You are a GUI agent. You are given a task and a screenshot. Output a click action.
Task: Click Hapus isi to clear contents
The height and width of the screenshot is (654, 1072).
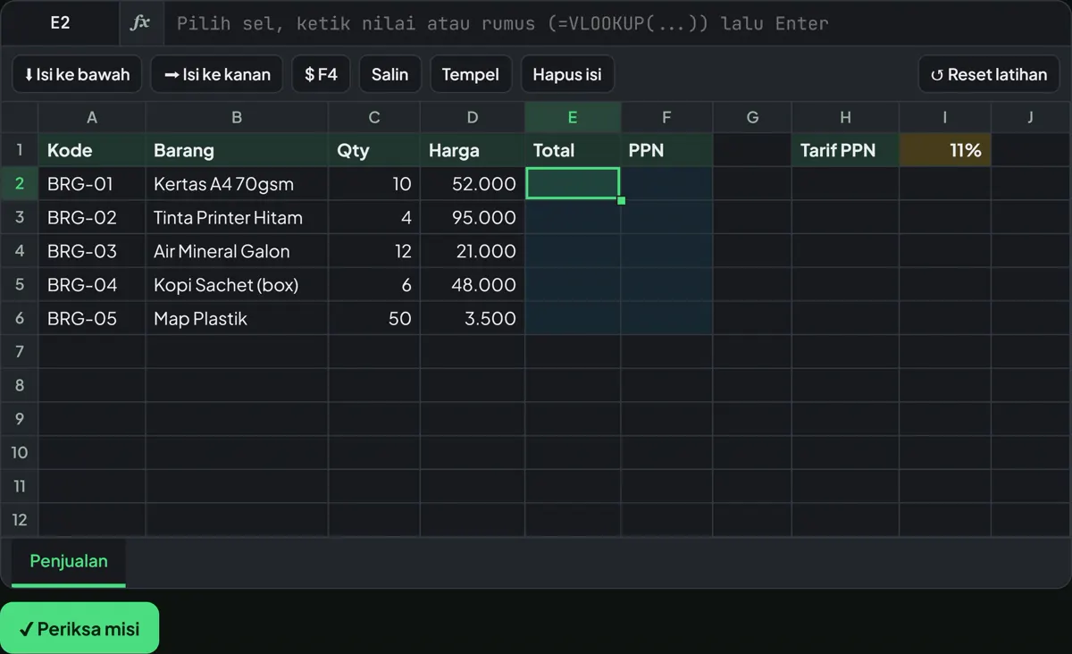[567, 74]
